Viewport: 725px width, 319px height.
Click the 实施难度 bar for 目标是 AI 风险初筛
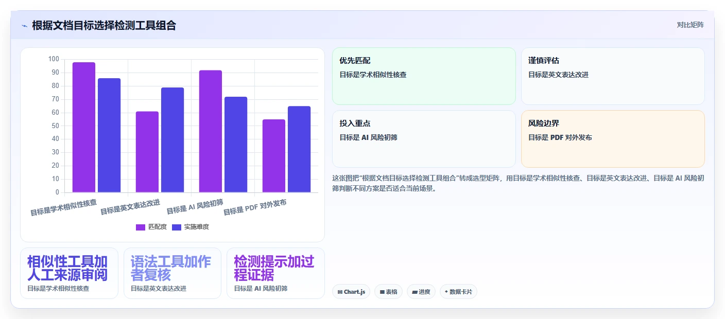236,145
